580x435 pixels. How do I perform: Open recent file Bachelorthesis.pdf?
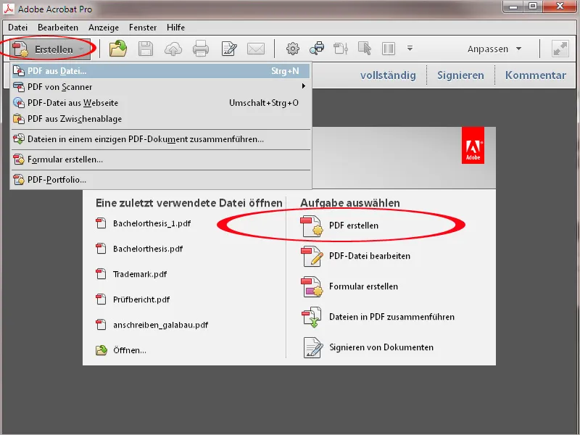pos(148,249)
